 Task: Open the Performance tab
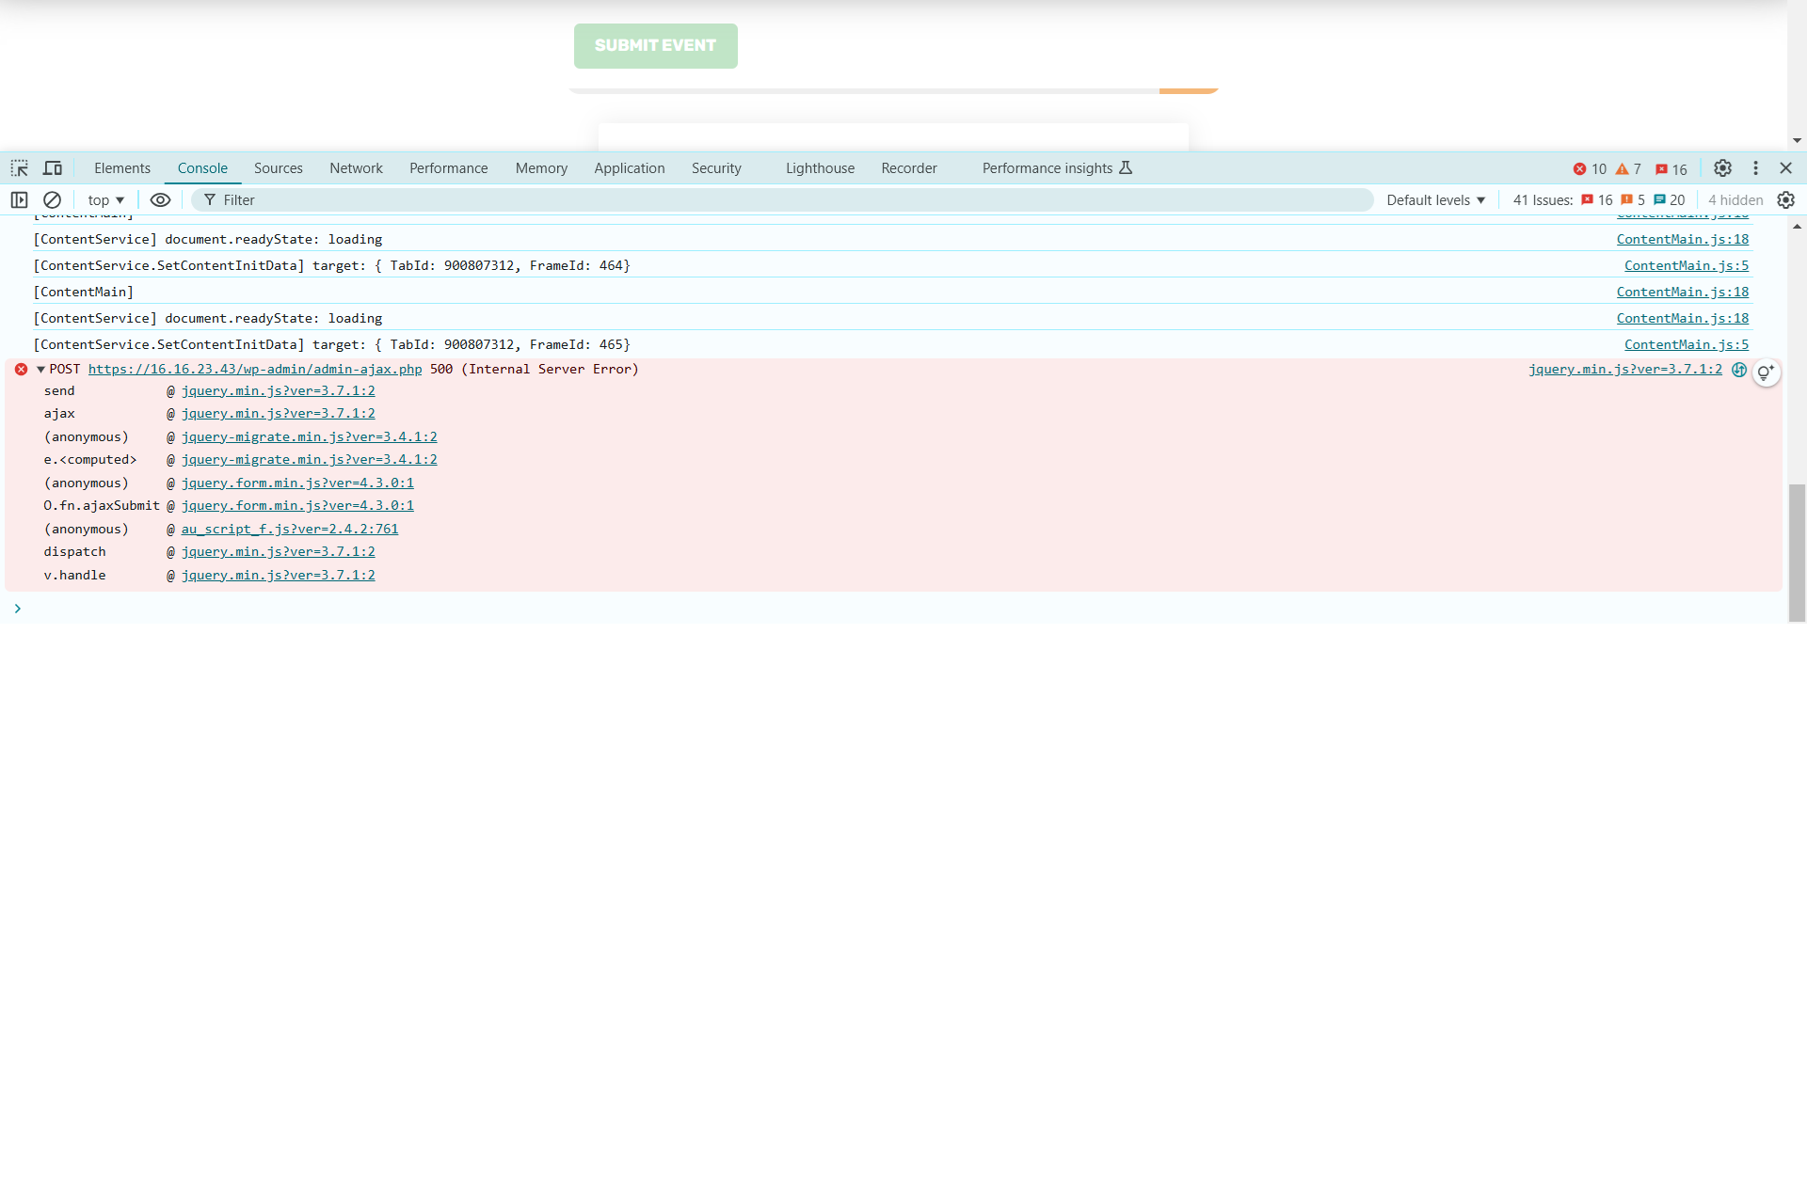449,168
